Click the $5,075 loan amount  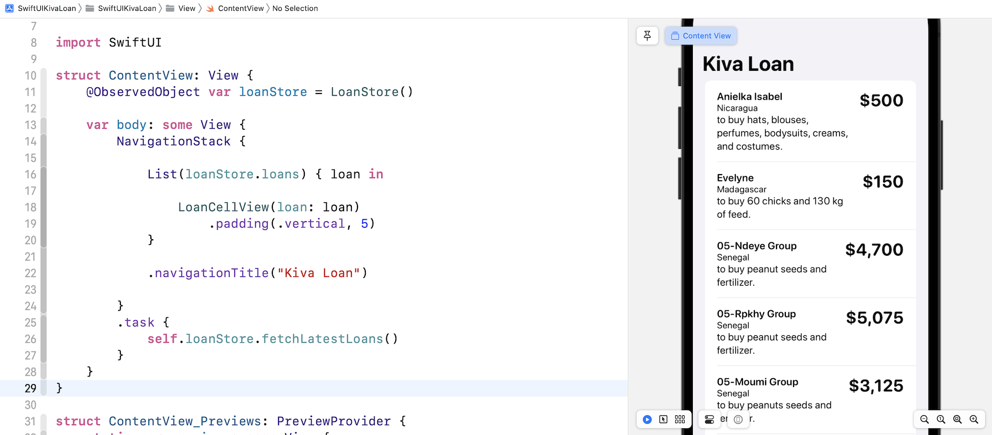coord(875,318)
